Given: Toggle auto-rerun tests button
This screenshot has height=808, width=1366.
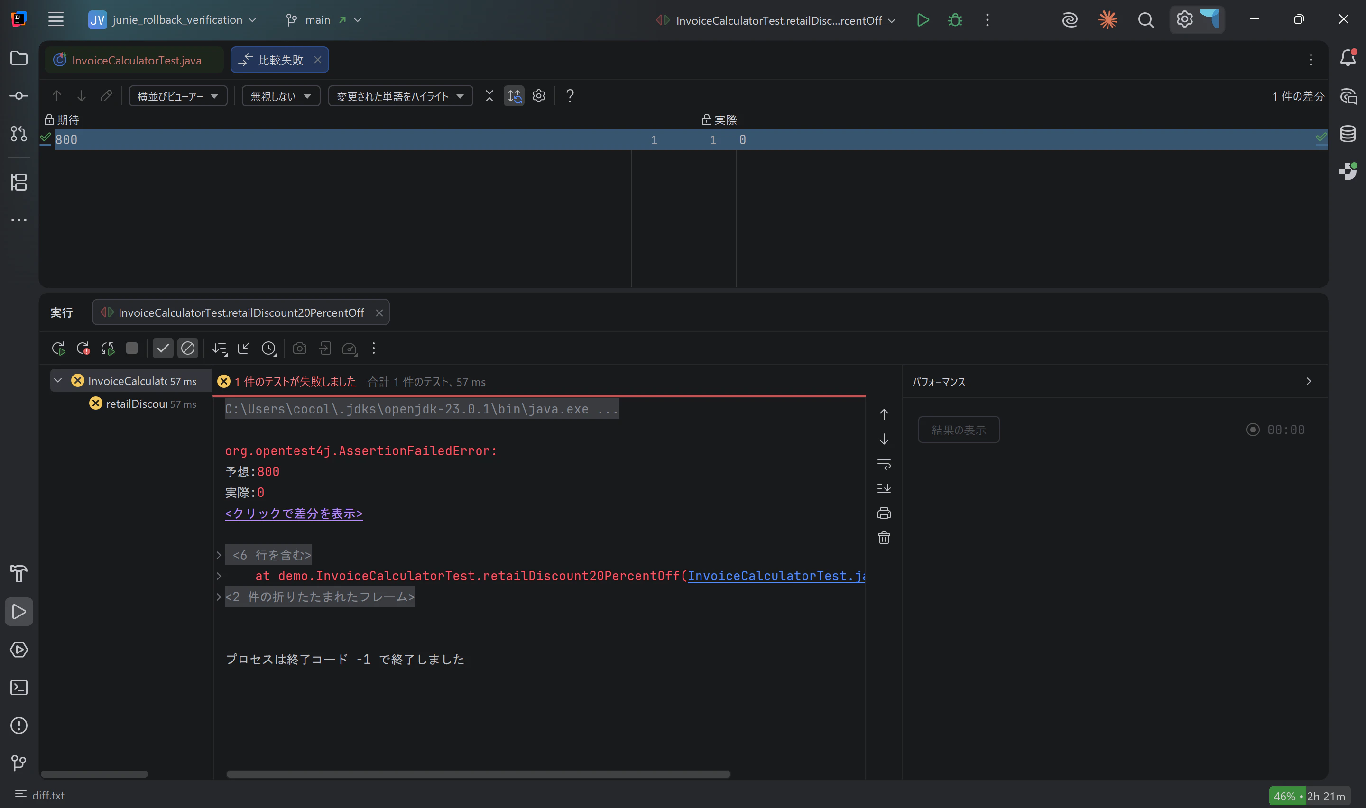Looking at the screenshot, I should (x=108, y=349).
